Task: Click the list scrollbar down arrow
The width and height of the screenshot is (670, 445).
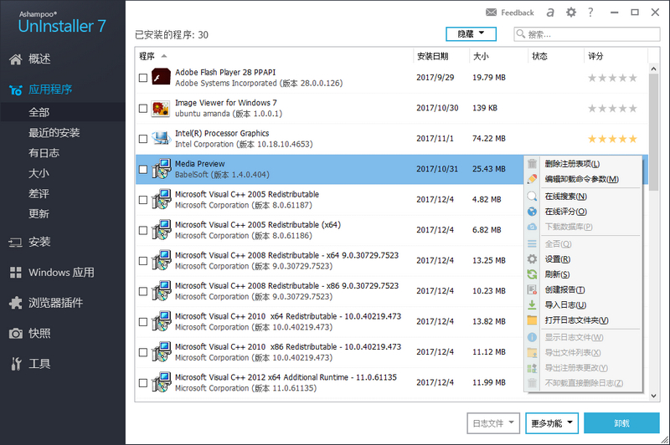Action: tap(653, 396)
